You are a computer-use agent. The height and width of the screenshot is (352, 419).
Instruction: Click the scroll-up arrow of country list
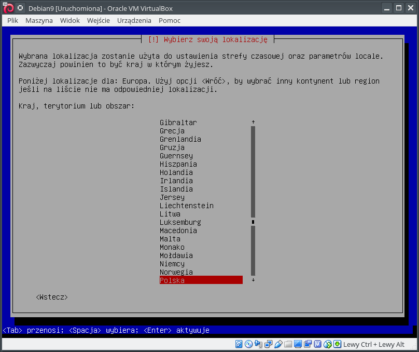tap(253, 123)
